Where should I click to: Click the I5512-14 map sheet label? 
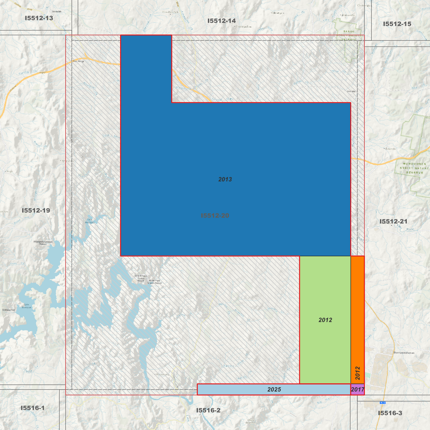222,21
